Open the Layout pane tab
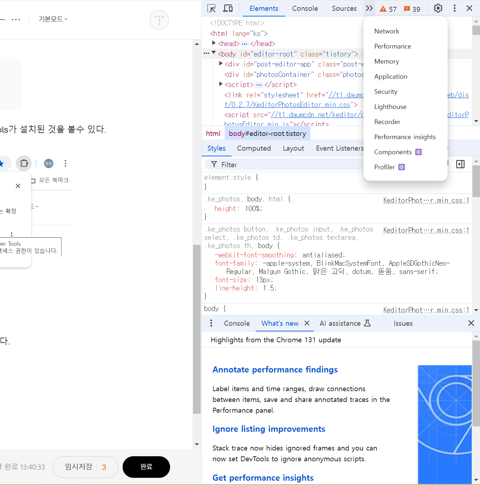Viewport: 480px width, 485px height. pyautogui.click(x=293, y=148)
